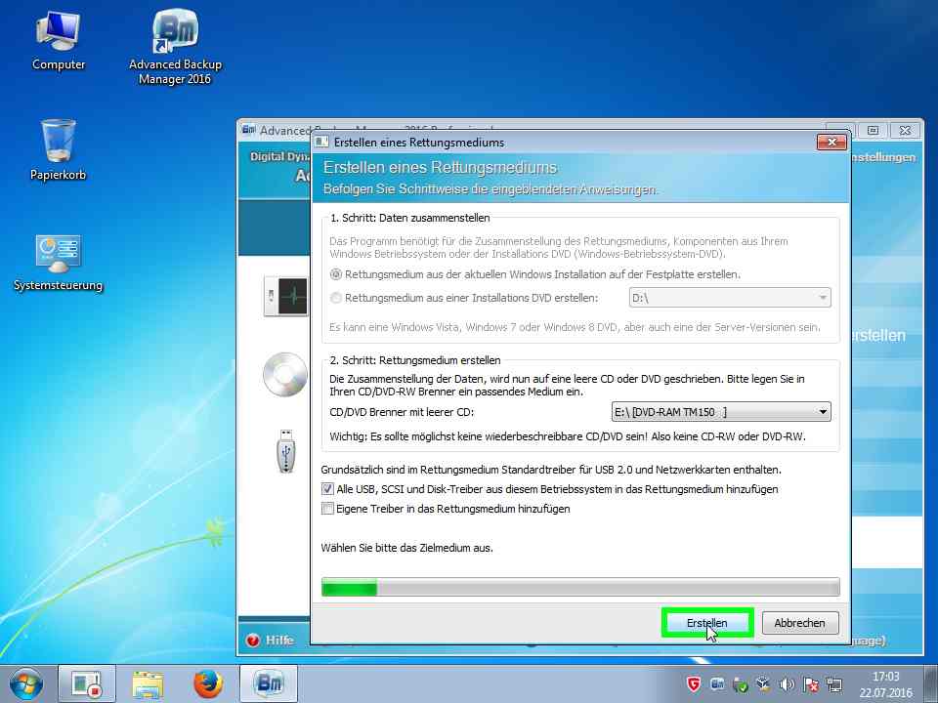Click the Abbrechen button
This screenshot has width=938, height=703.
[x=800, y=623]
